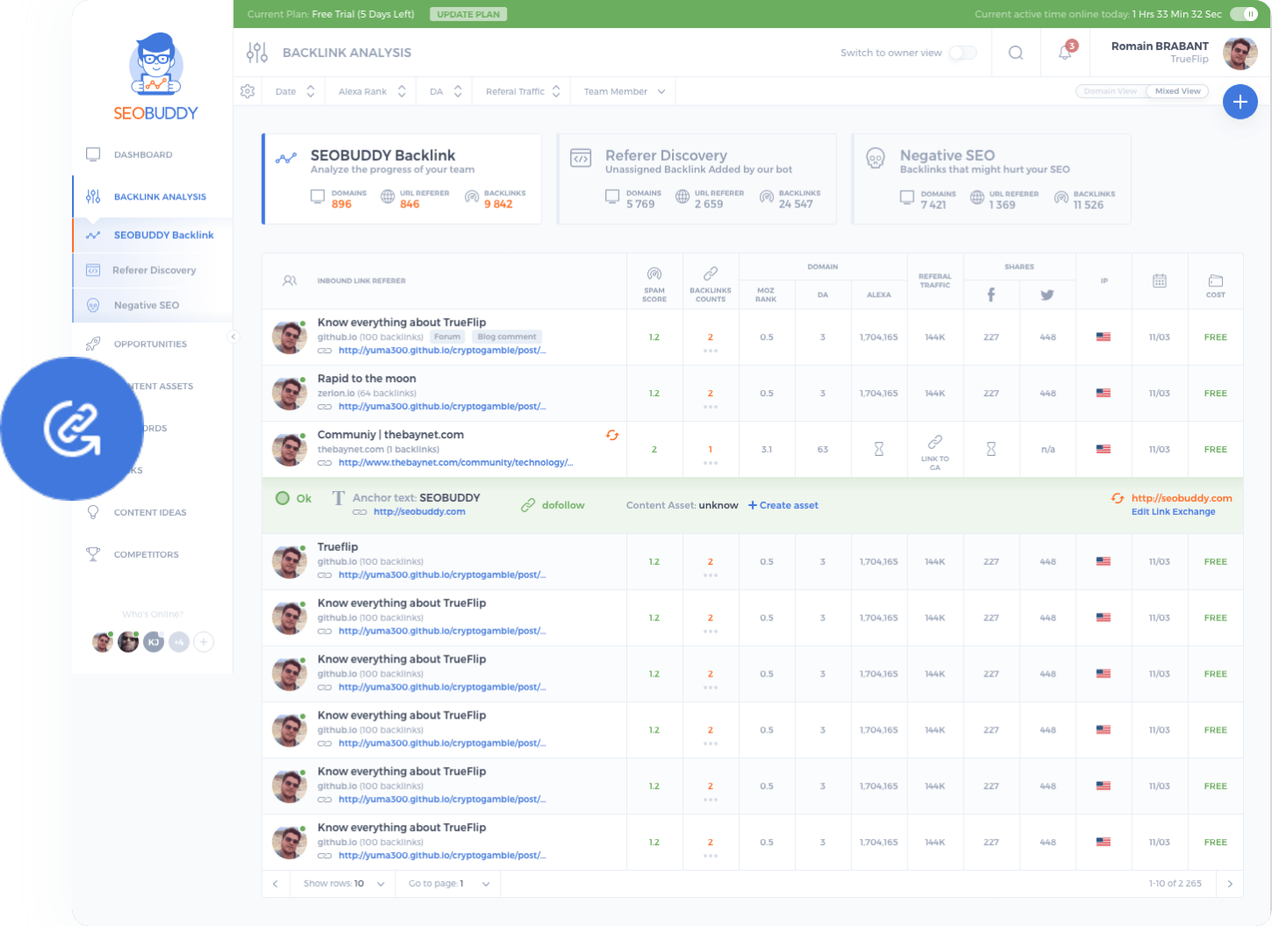This screenshot has width=1272, height=926.
Task: Select the SEOBUDDY Backlink summary card
Action: pos(401,179)
